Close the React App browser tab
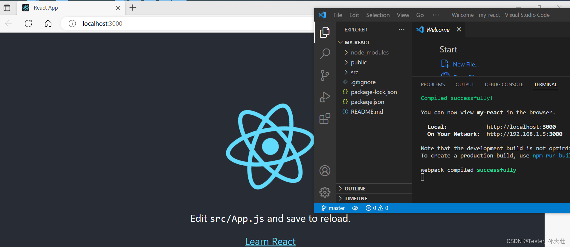 pos(118,8)
